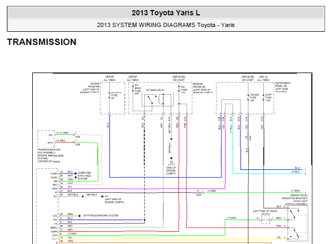
Task: Click the "25 CA3" inline connector label
Action: (248, 138)
